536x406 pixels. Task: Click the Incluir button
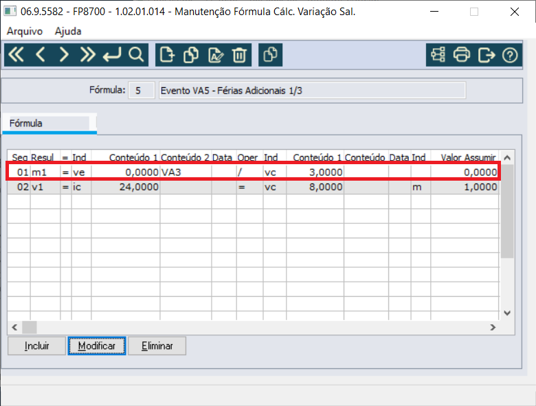point(36,346)
